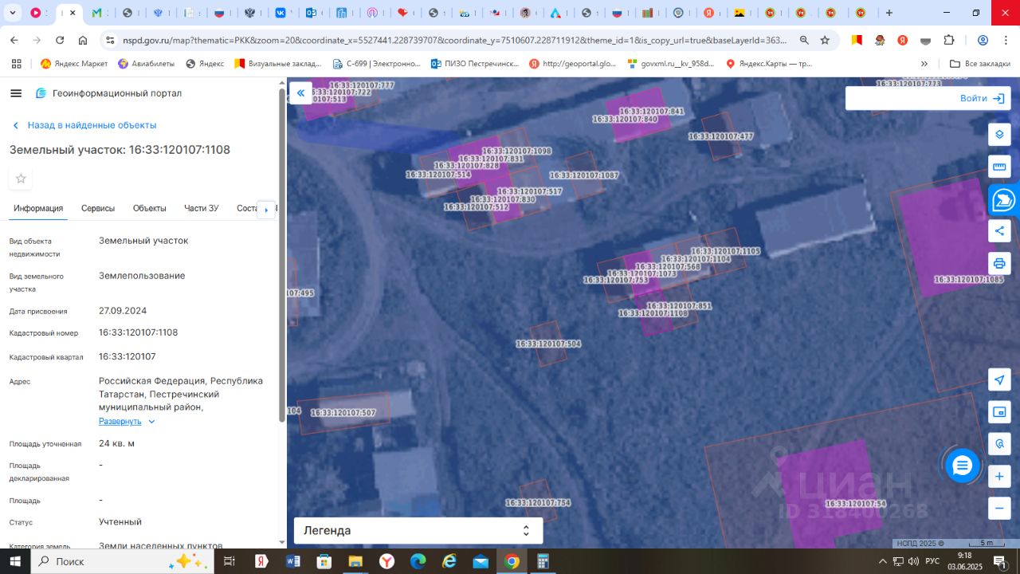Click the target search tool below overview

pyautogui.click(x=999, y=444)
